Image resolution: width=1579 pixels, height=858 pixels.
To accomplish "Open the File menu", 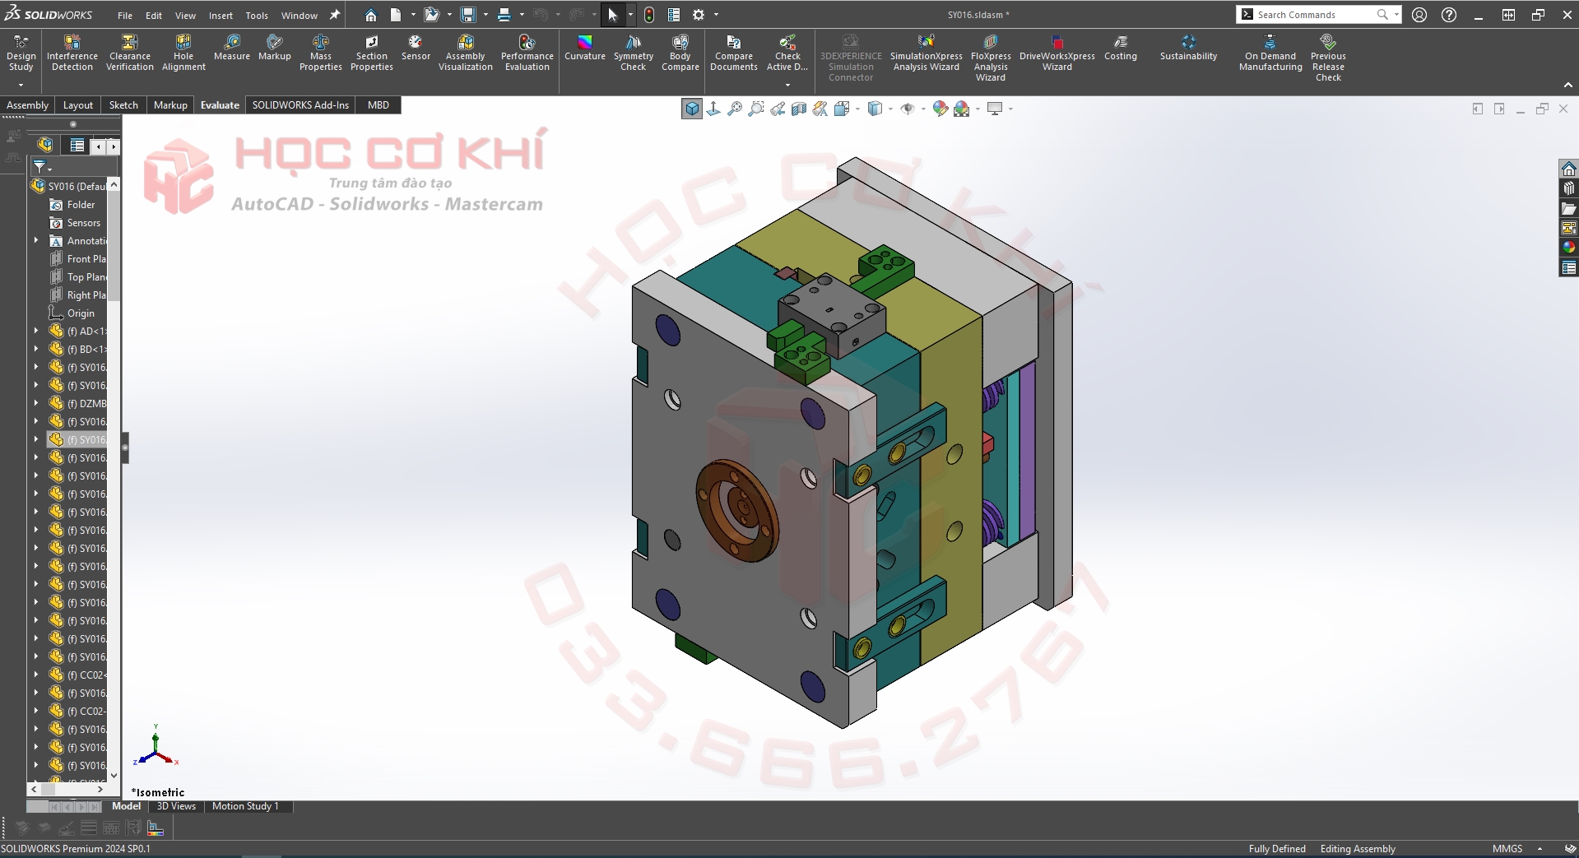I will coord(125,16).
